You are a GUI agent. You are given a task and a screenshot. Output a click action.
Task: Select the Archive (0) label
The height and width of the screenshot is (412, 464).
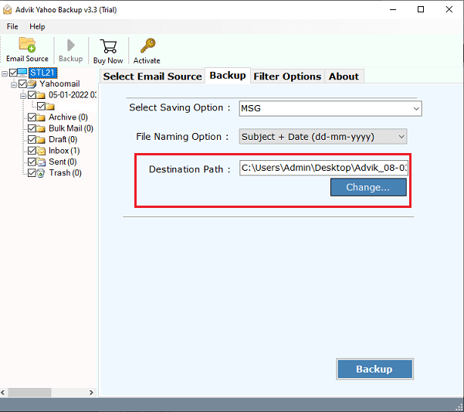tap(68, 117)
